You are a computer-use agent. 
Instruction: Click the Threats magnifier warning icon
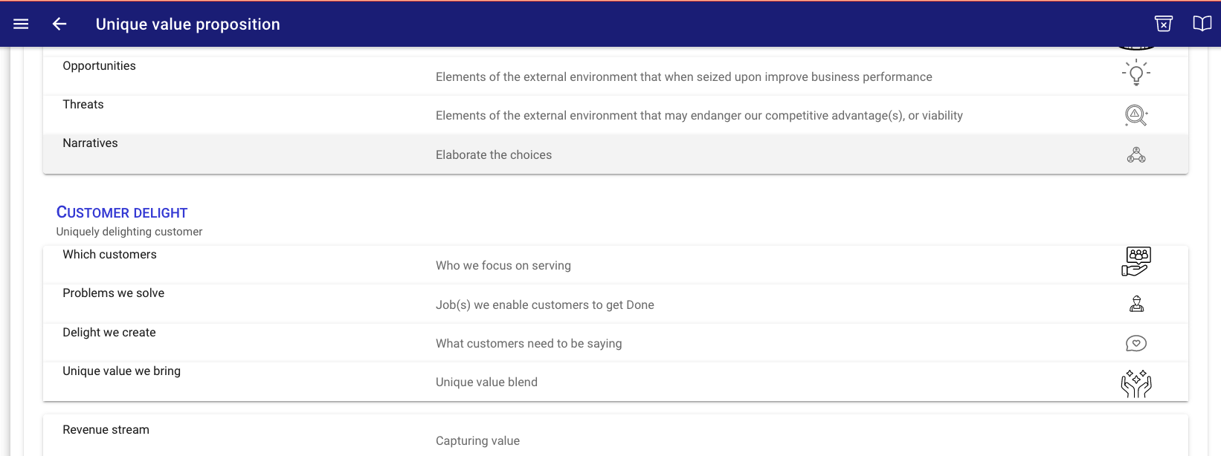pos(1135,115)
